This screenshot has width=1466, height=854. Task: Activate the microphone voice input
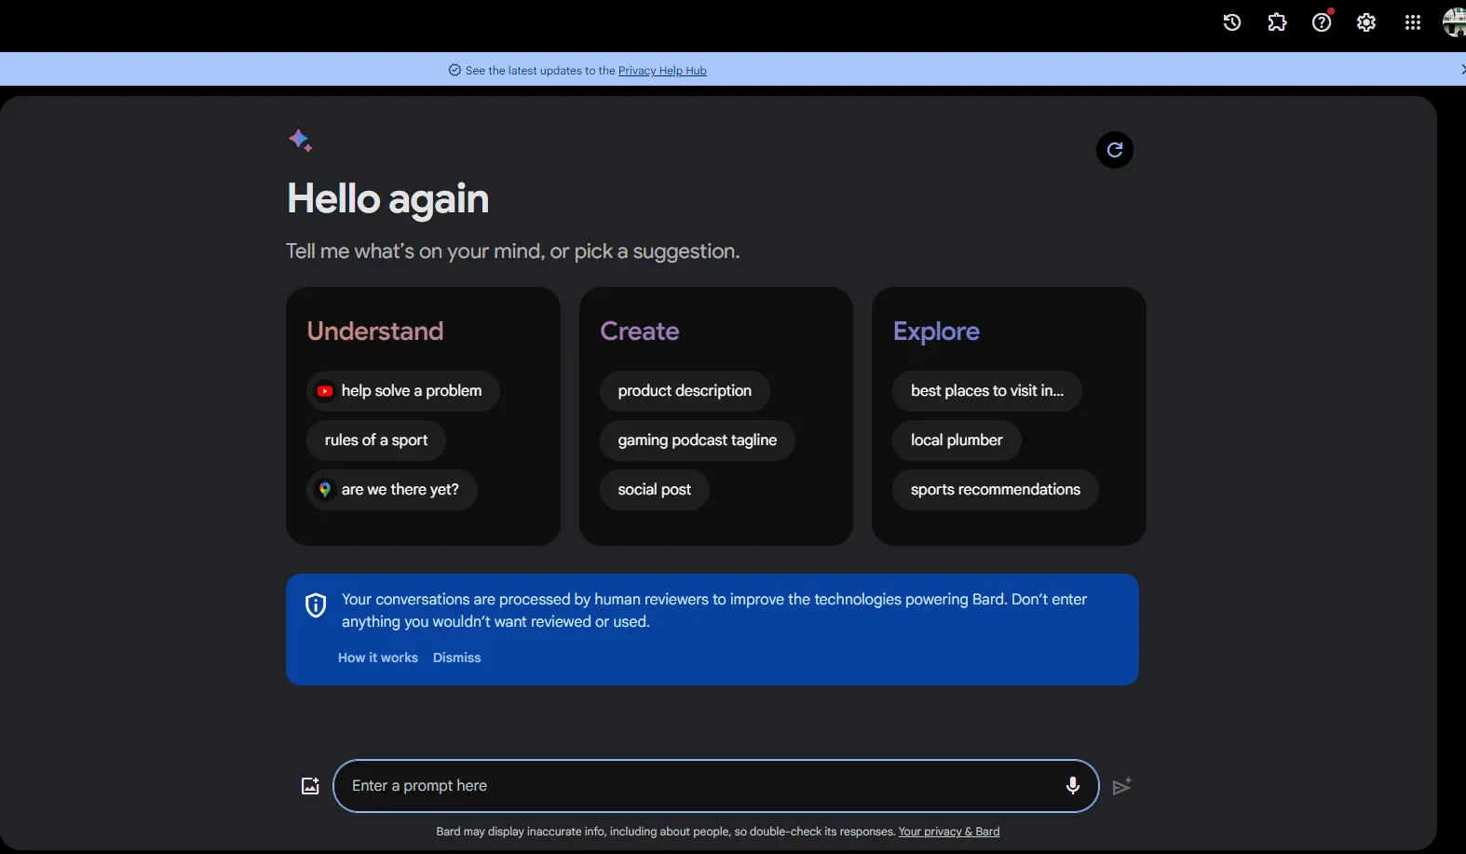(1072, 786)
